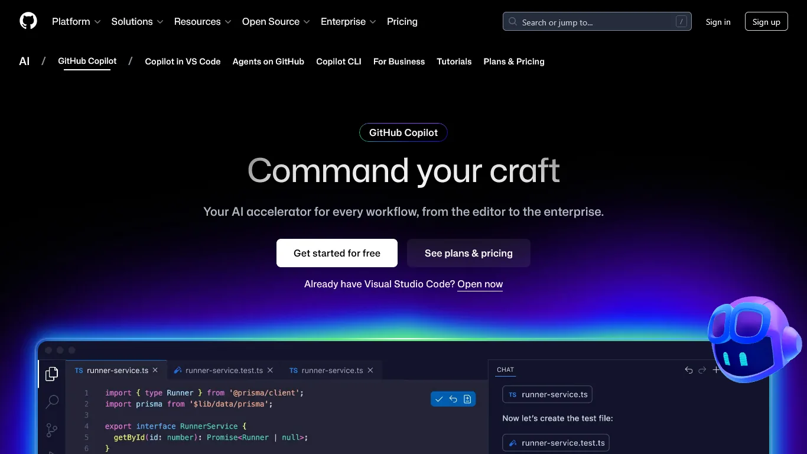Image resolution: width=807 pixels, height=454 pixels.
Task: Close the runner-service.test.ts editor tab
Action: coord(270,370)
